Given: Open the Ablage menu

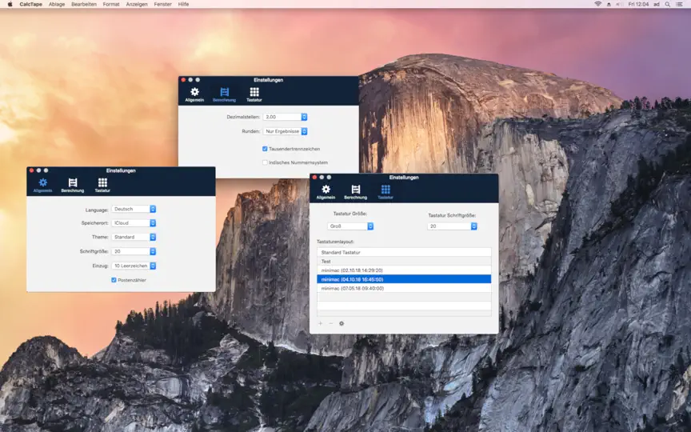Looking at the screenshot, I should point(57,4).
